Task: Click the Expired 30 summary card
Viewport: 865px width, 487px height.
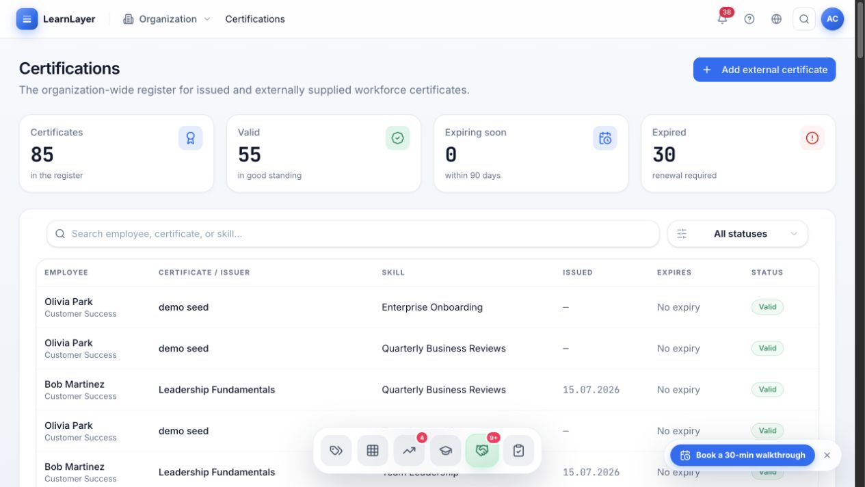Action: [738, 153]
